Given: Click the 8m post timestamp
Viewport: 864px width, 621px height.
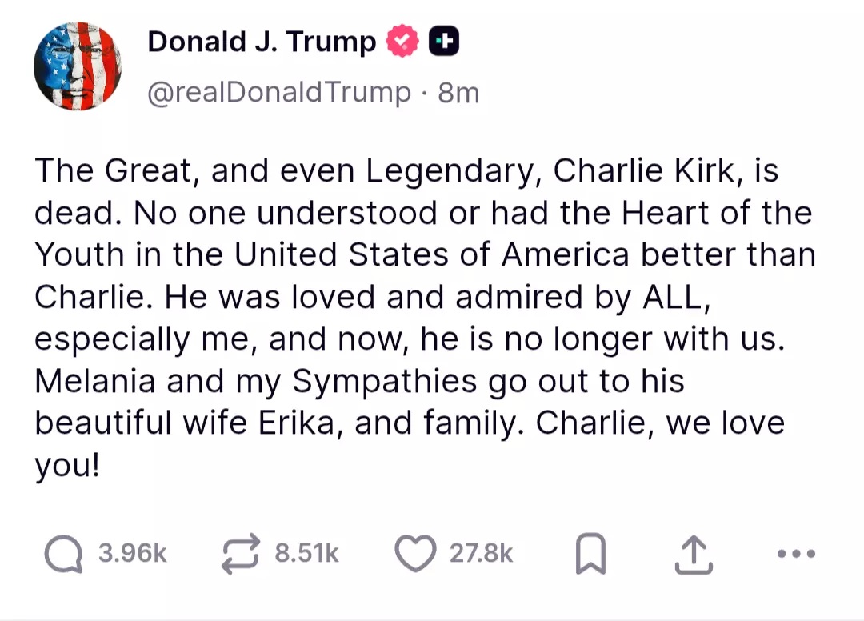Looking at the screenshot, I should (459, 93).
